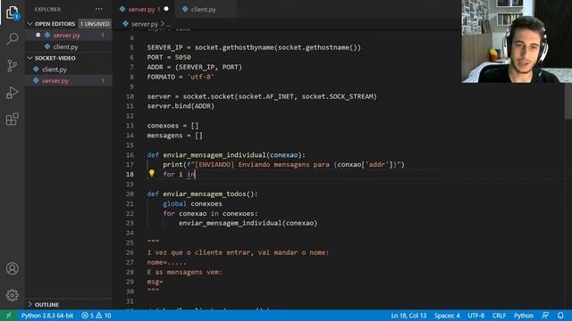Open the Extensions view

pos(13,119)
